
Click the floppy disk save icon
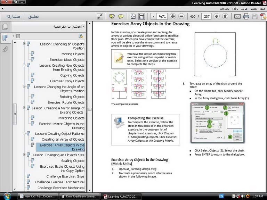tap(255, 16)
